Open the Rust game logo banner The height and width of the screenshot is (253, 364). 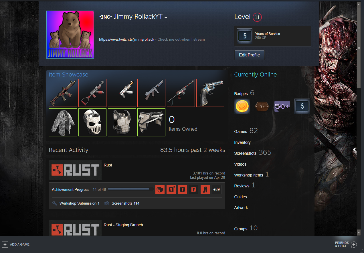(x=75, y=170)
